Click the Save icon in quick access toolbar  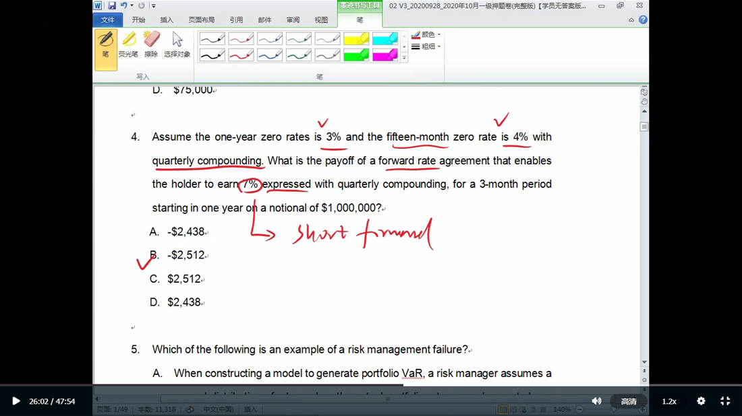click(112, 5)
